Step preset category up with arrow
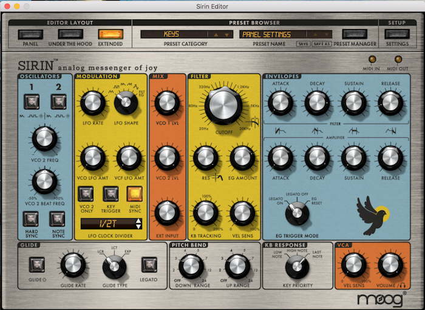 tap(216, 35)
